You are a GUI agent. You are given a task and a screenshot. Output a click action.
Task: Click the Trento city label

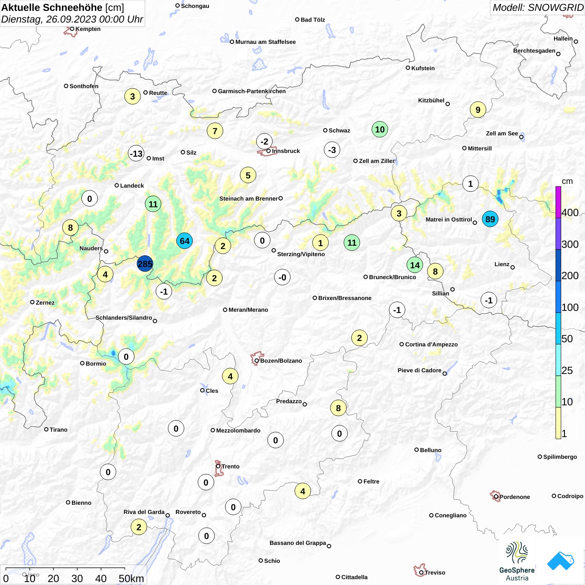coord(231,466)
